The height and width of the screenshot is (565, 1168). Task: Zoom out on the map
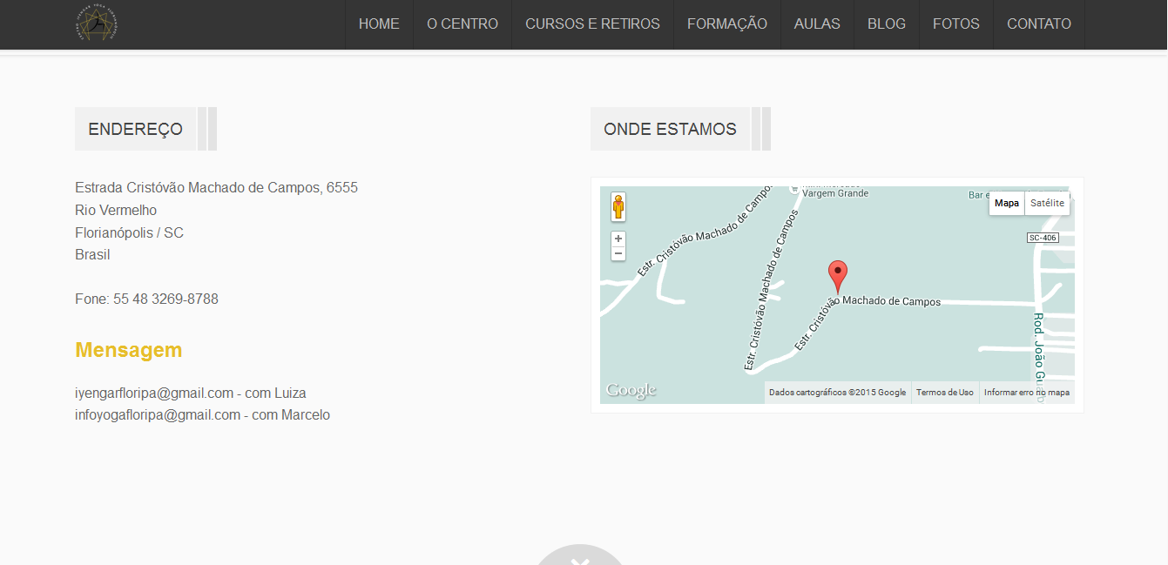[x=618, y=253]
